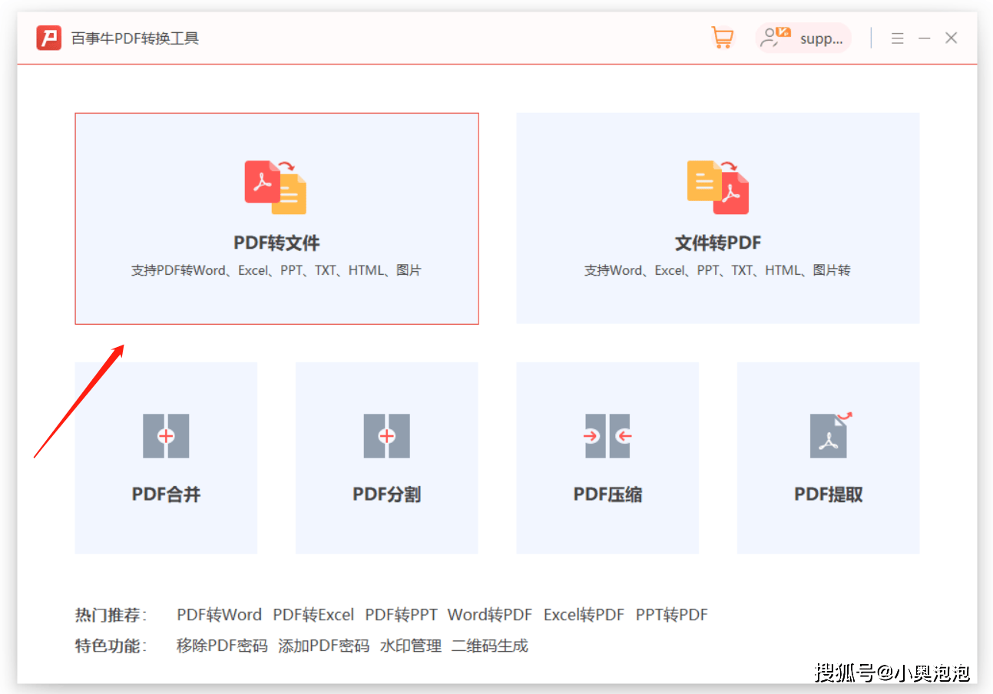Click the supp... account label
993x694 pixels.
(820, 38)
